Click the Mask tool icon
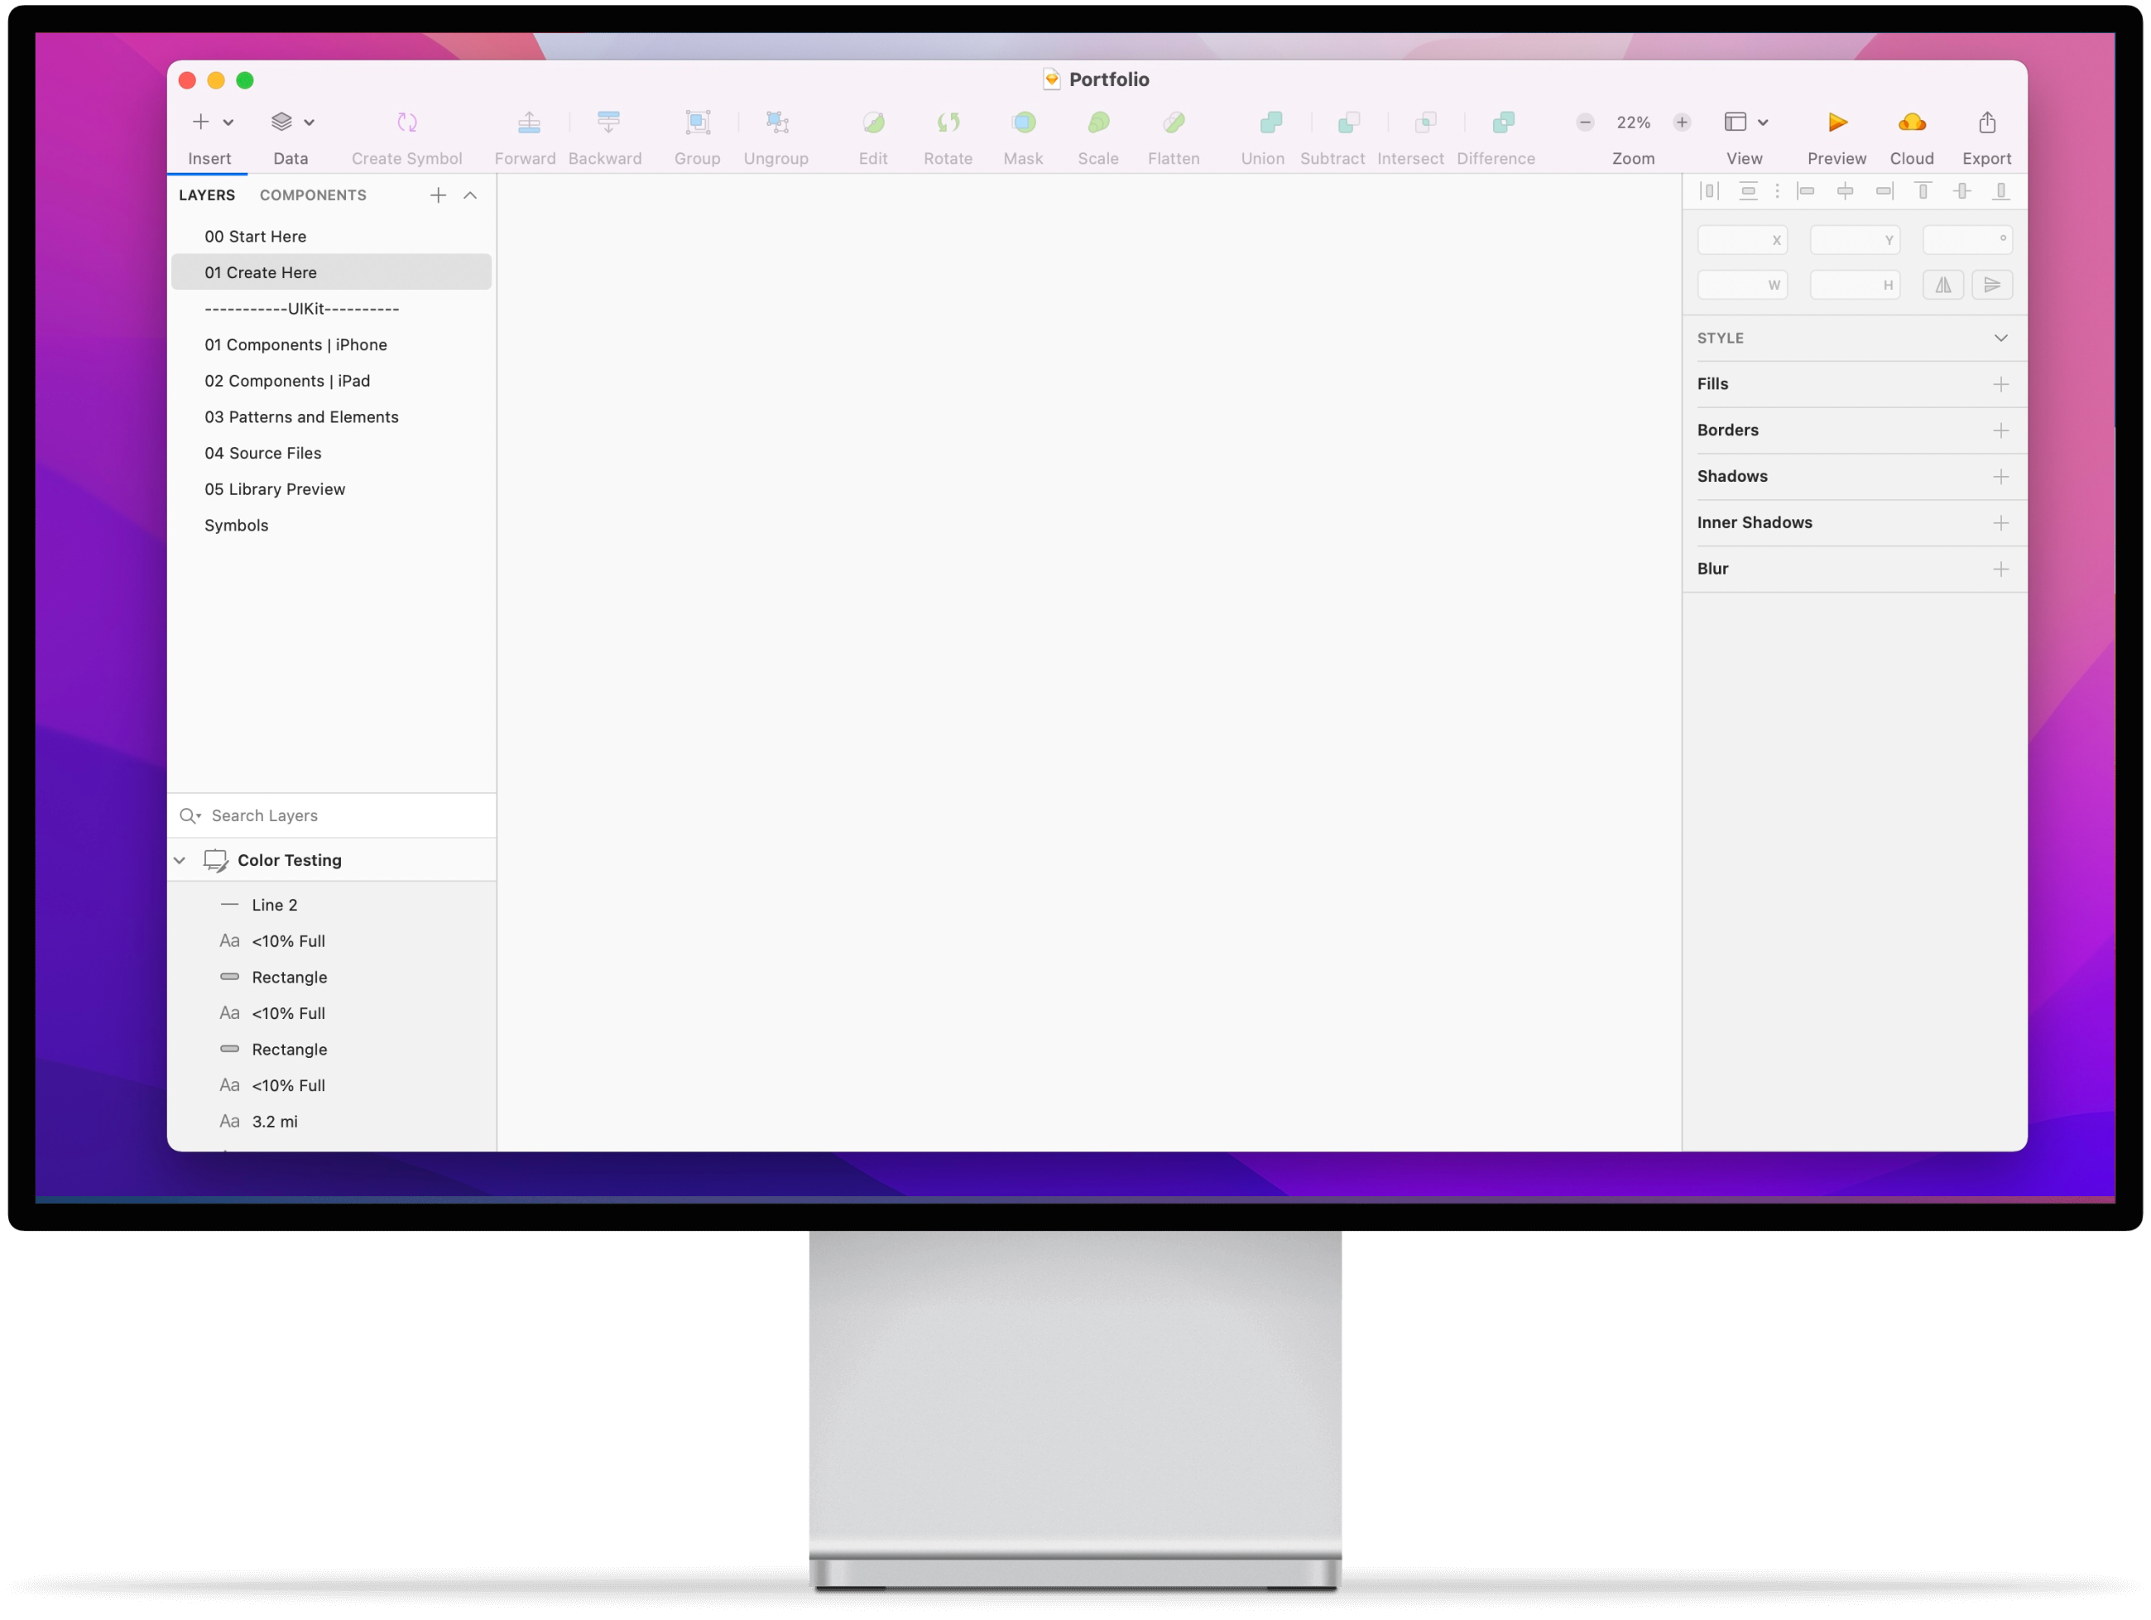The height and width of the screenshot is (1620, 2151). (1023, 123)
